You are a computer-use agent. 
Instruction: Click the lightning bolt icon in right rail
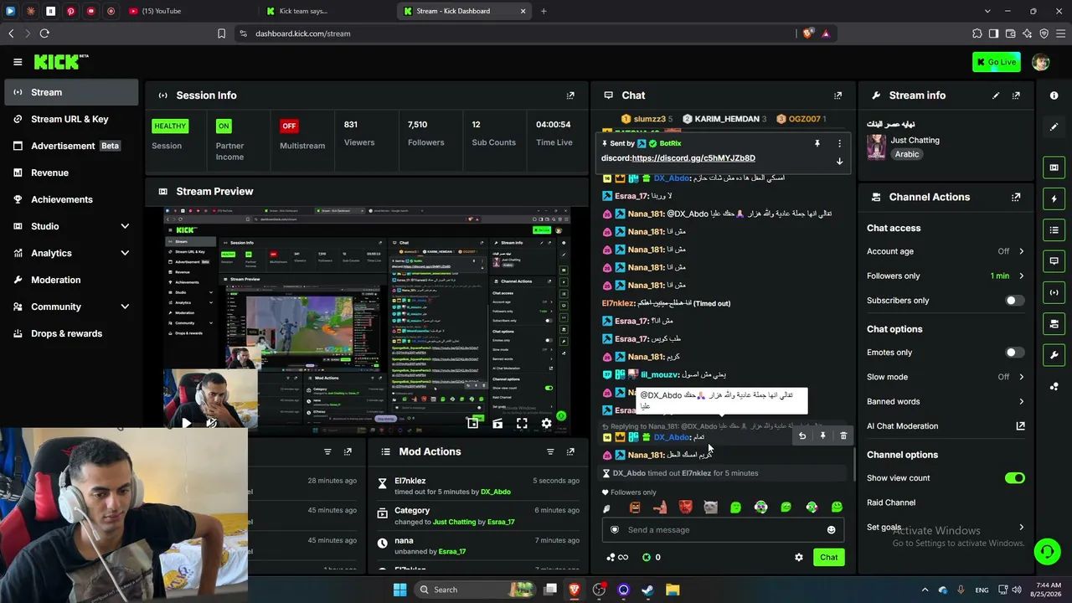(1054, 199)
